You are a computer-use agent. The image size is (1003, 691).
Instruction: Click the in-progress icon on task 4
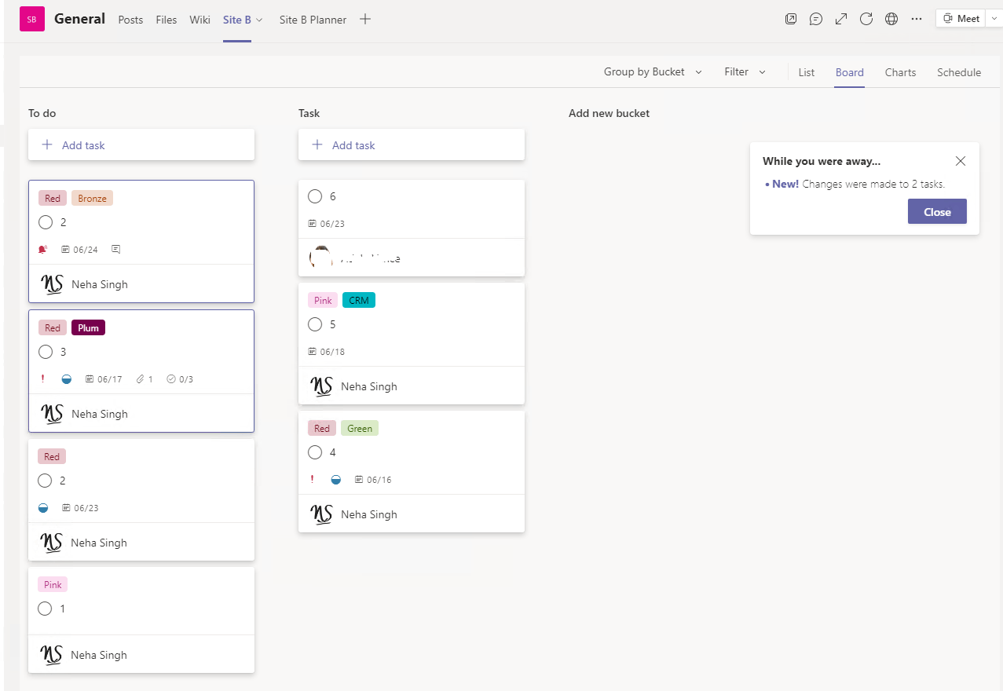pyautogui.click(x=336, y=480)
